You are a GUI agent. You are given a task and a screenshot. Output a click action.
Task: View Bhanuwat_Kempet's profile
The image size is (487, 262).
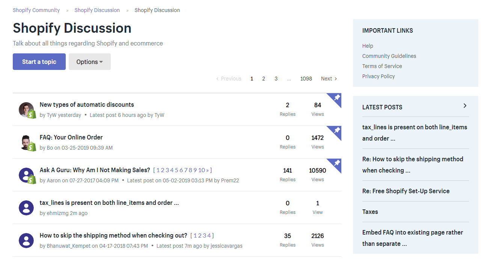[x=69, y=246]
